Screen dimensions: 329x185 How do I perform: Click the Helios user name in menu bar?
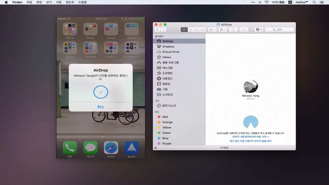coord(302,2)
